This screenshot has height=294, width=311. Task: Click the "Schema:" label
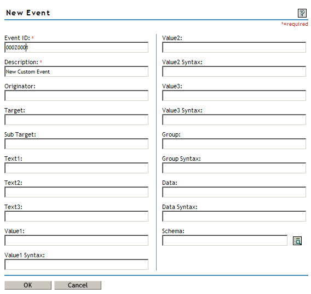click(x=173, y=231)
